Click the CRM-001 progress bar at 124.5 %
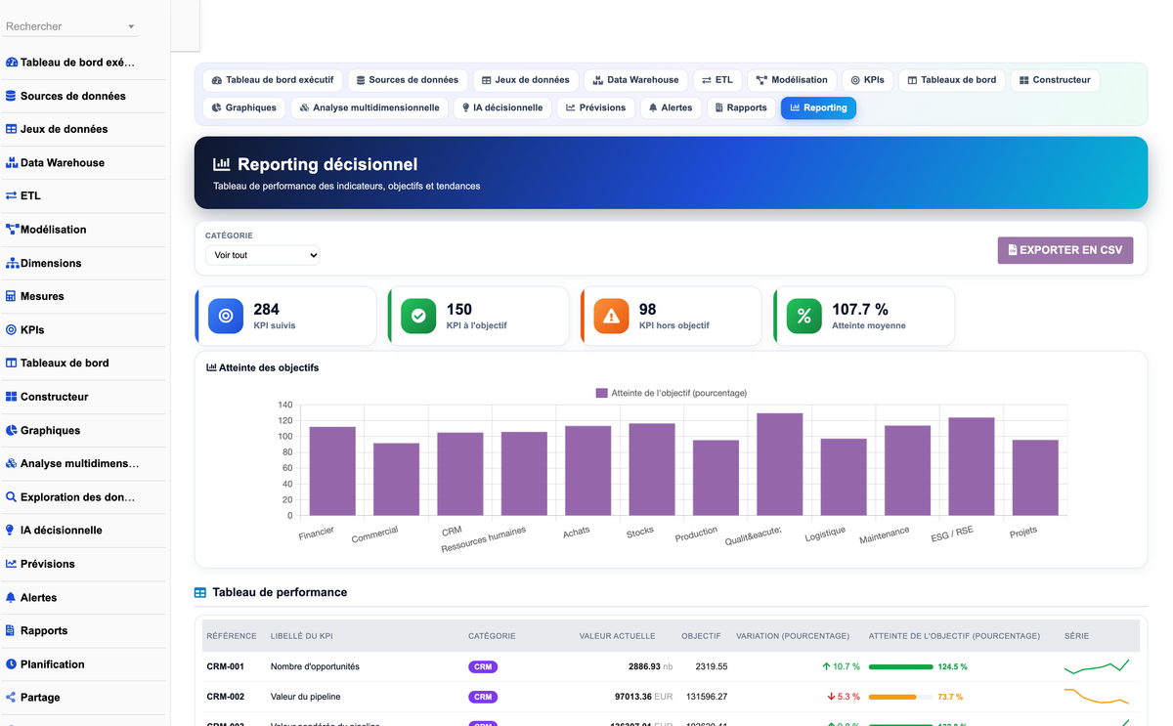Screen dimensions: 1173x726 pyautogui.click(x=901, y=666)
